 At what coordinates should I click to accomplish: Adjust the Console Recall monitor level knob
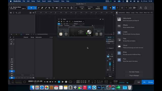pos(89,32)
